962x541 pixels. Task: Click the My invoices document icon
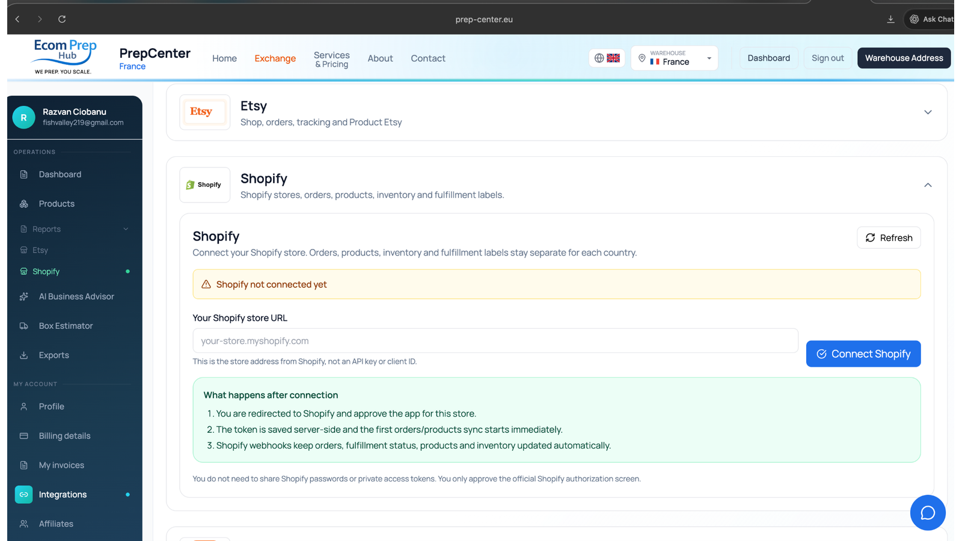pyautogui.click(x=24, y=465)
